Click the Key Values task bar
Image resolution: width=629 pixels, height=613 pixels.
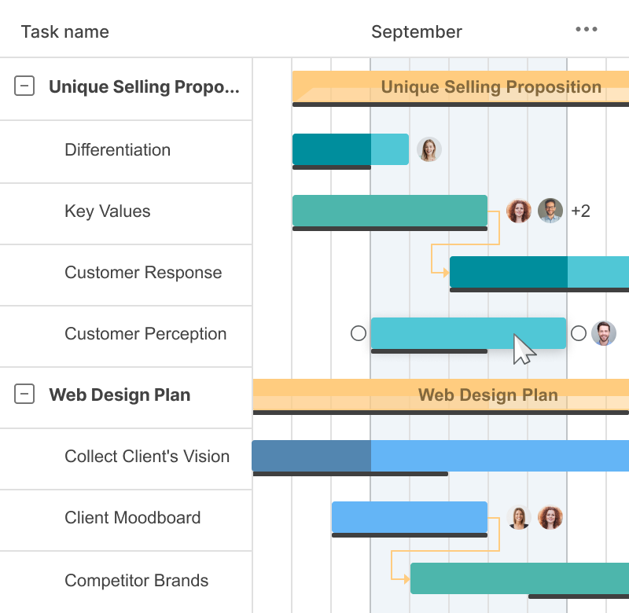(389, 211)
